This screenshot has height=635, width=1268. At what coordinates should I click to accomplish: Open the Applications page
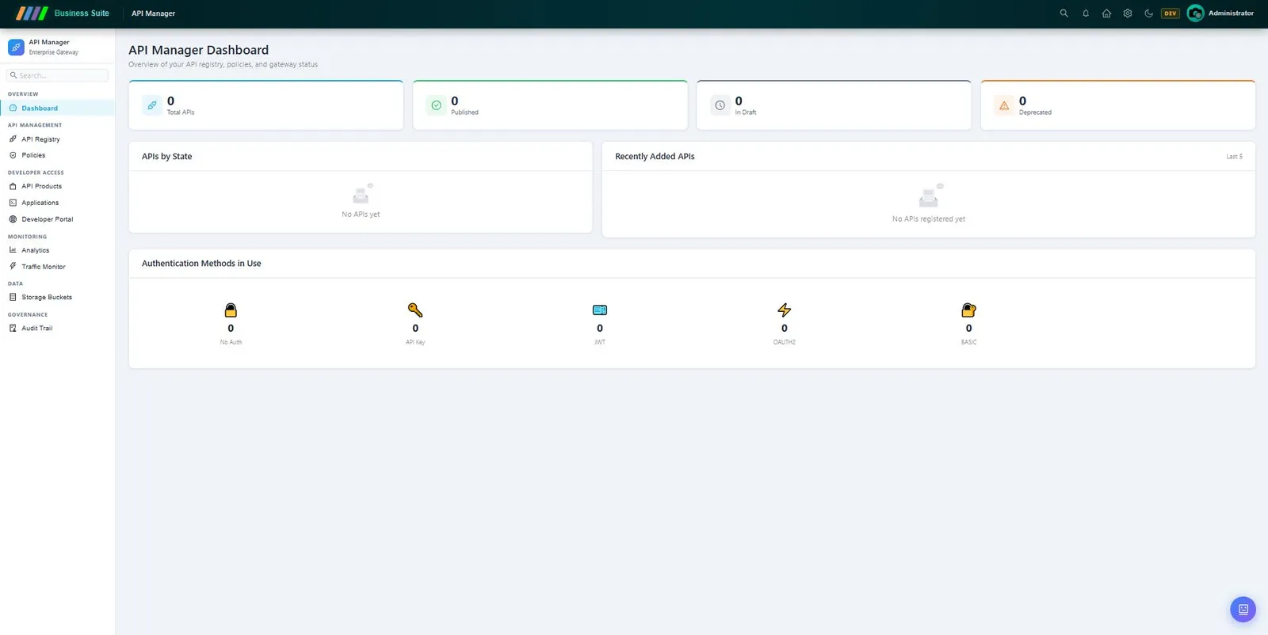57,203
